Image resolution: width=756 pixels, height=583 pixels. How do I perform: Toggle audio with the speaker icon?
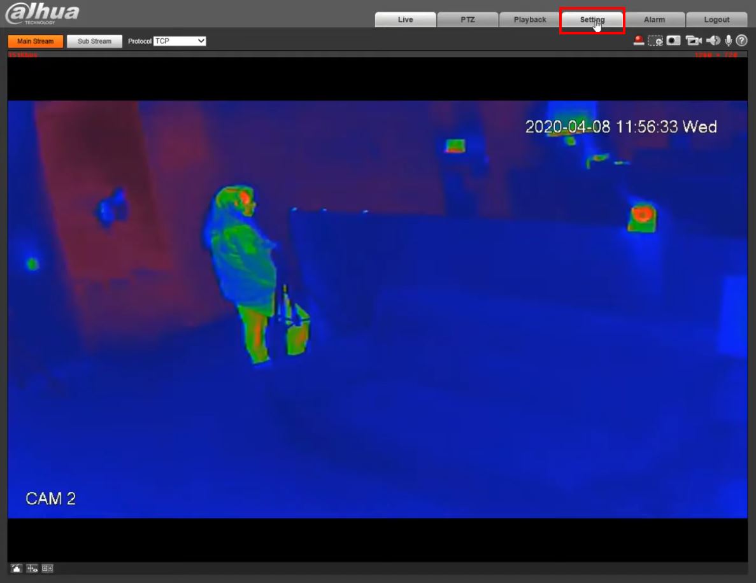[713, 41]
